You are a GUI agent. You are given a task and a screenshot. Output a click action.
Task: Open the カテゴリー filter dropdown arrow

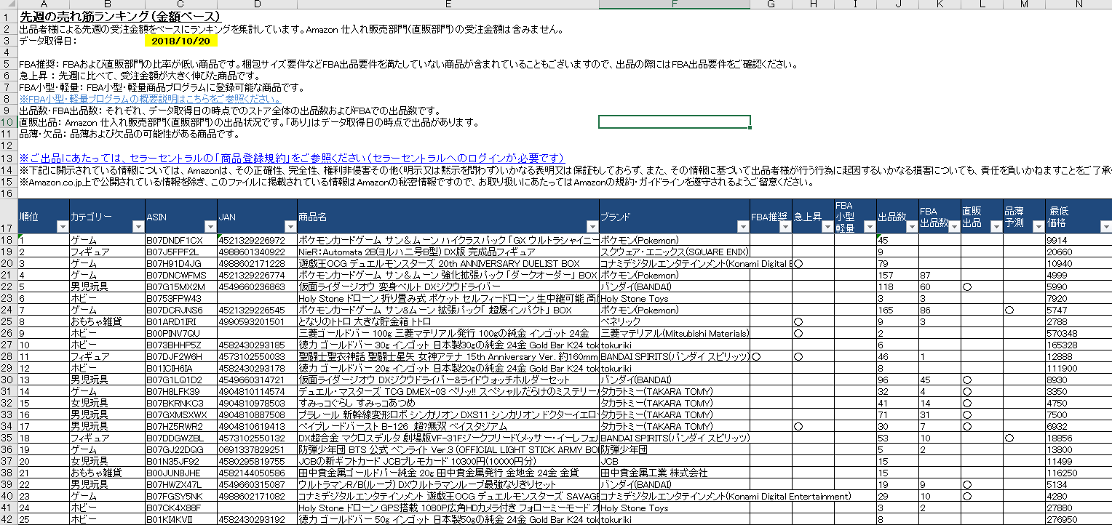(138, 227)
